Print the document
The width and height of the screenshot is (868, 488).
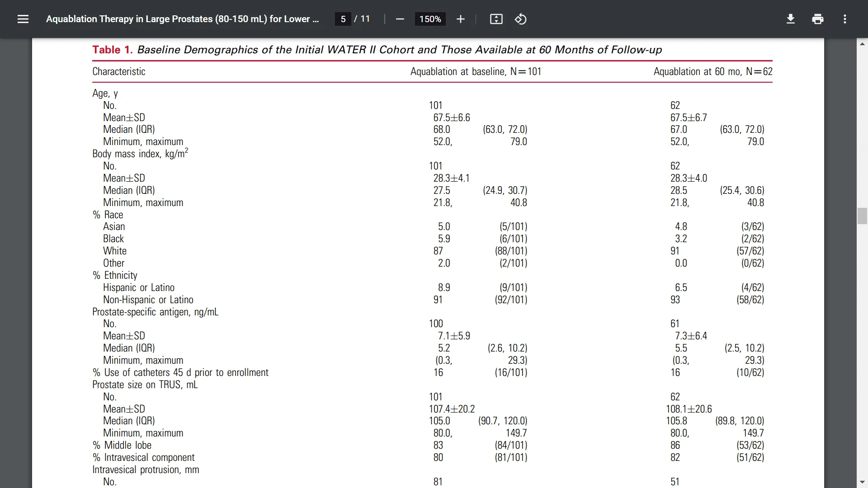point(817,19)
